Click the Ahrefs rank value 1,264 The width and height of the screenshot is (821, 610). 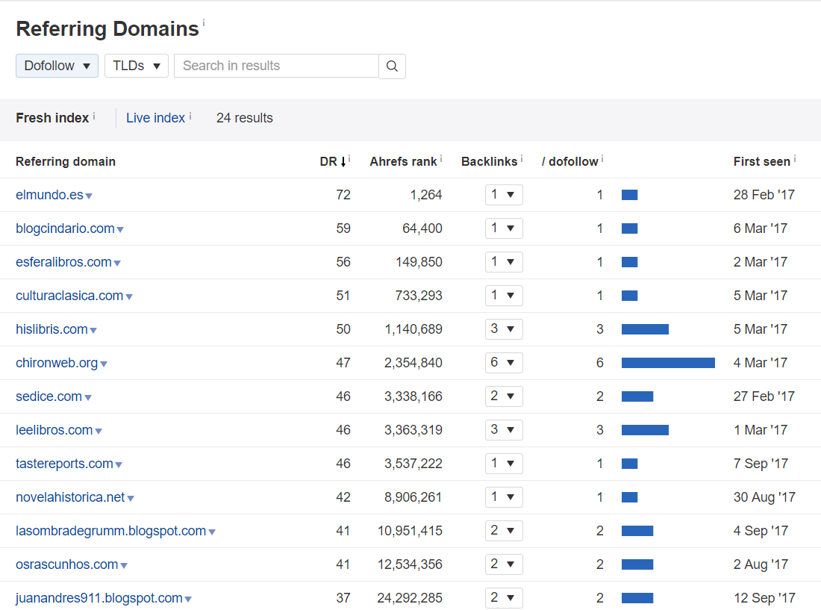pos(425,195)
